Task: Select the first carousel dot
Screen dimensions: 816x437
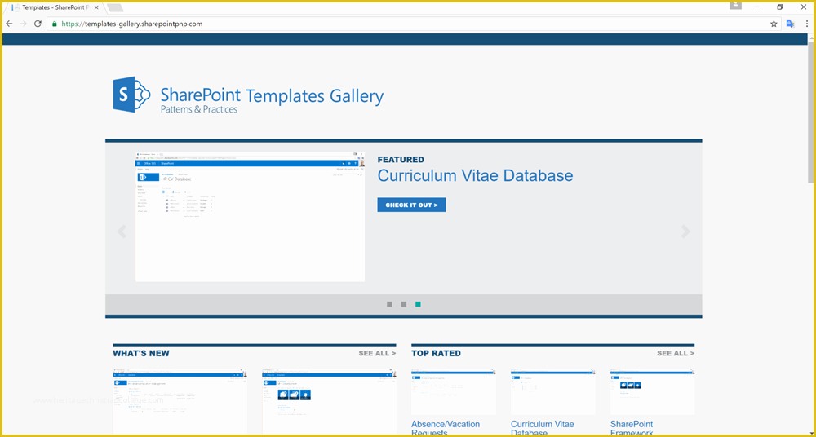Action: click(x=389, y=304)
